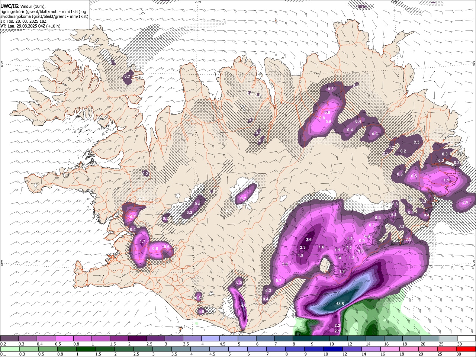Click the red-pink 25 swatch in lower rain scale

[x=447, y=349]
